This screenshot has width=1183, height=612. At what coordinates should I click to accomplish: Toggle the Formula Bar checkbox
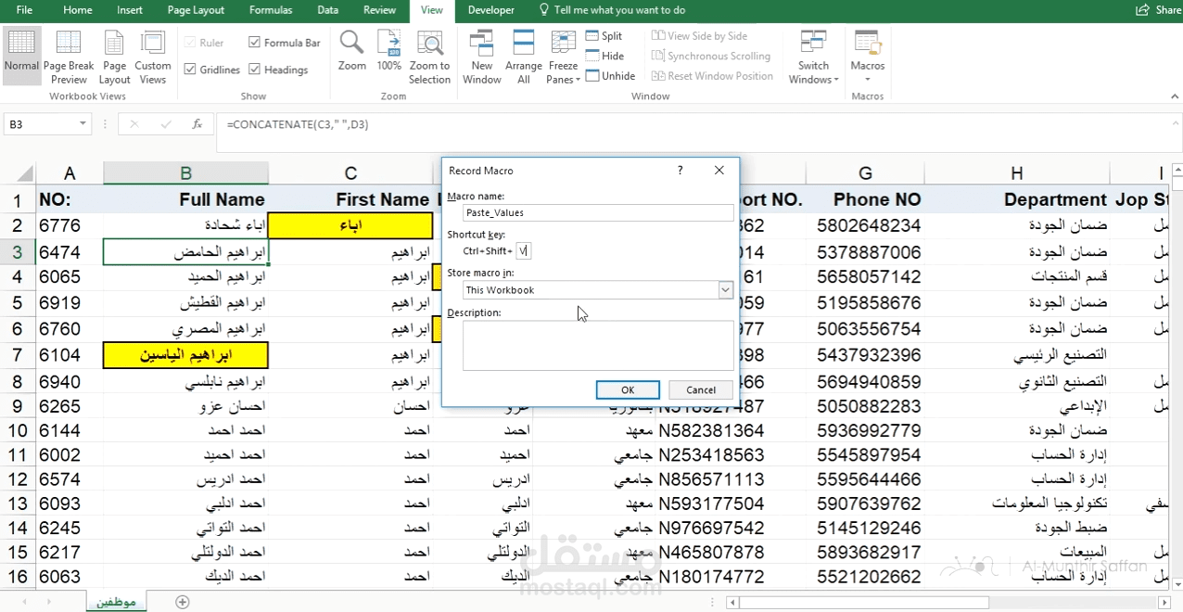(x=254, y=43)
